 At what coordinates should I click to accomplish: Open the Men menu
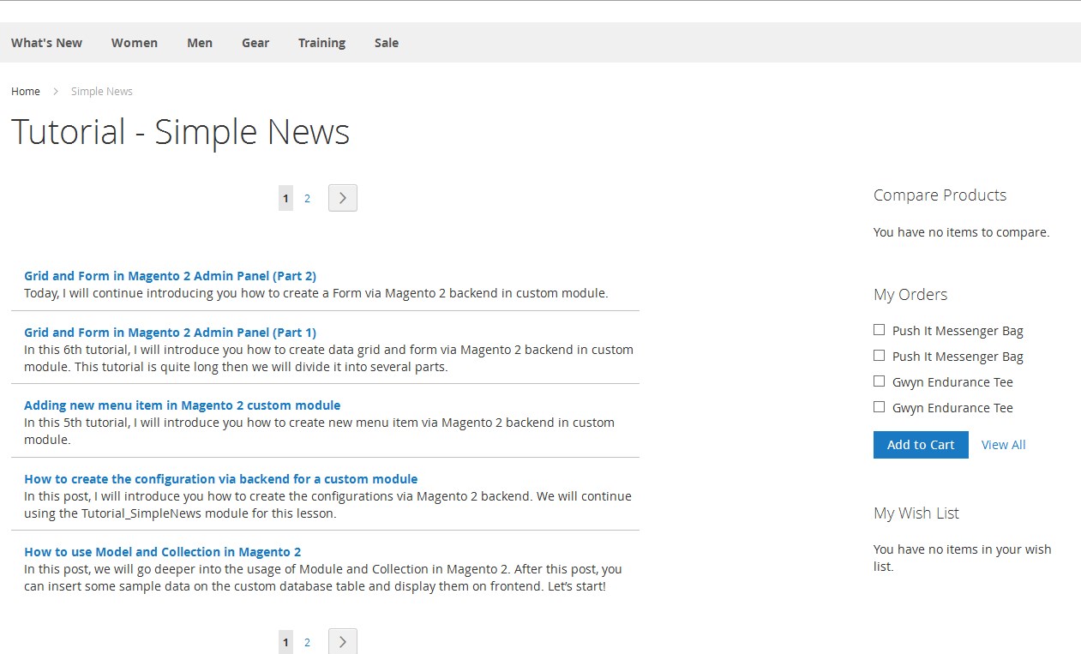point(200,43)
